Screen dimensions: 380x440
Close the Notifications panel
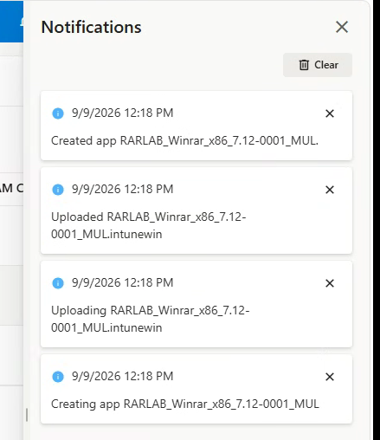(x=342, y=27)
